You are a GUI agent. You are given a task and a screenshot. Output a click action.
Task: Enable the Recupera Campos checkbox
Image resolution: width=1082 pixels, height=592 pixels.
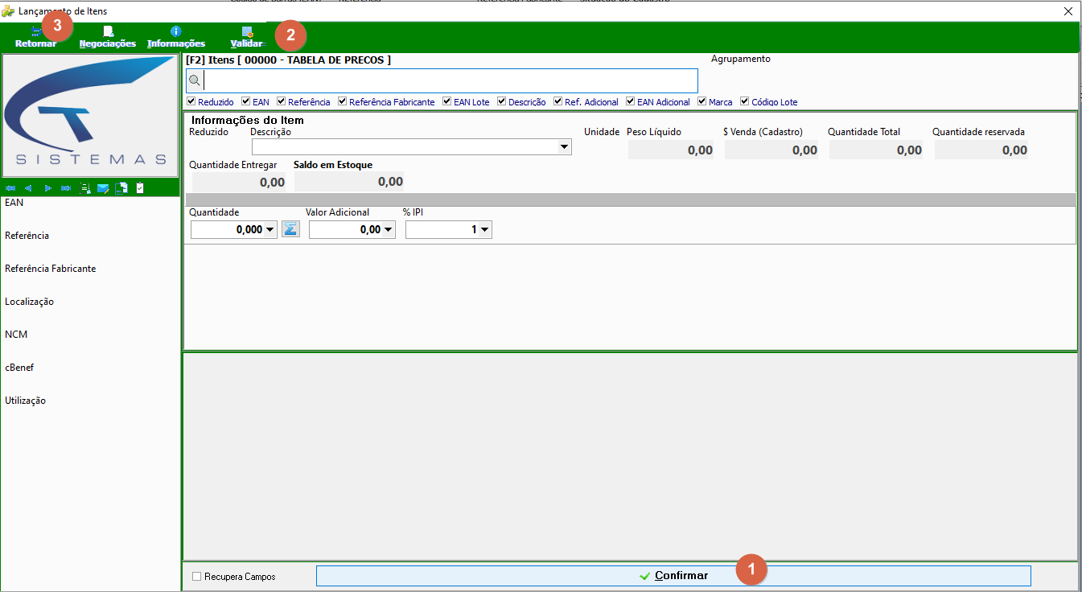click(x=197, y=577)
